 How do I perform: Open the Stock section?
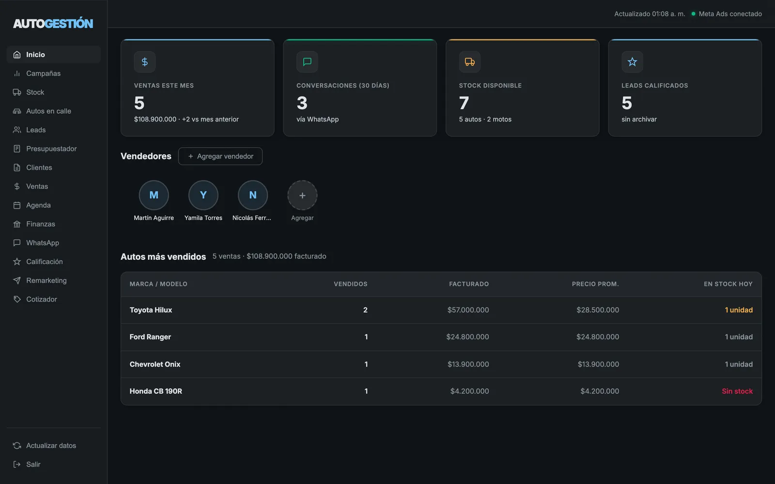(x=54, y=92)
